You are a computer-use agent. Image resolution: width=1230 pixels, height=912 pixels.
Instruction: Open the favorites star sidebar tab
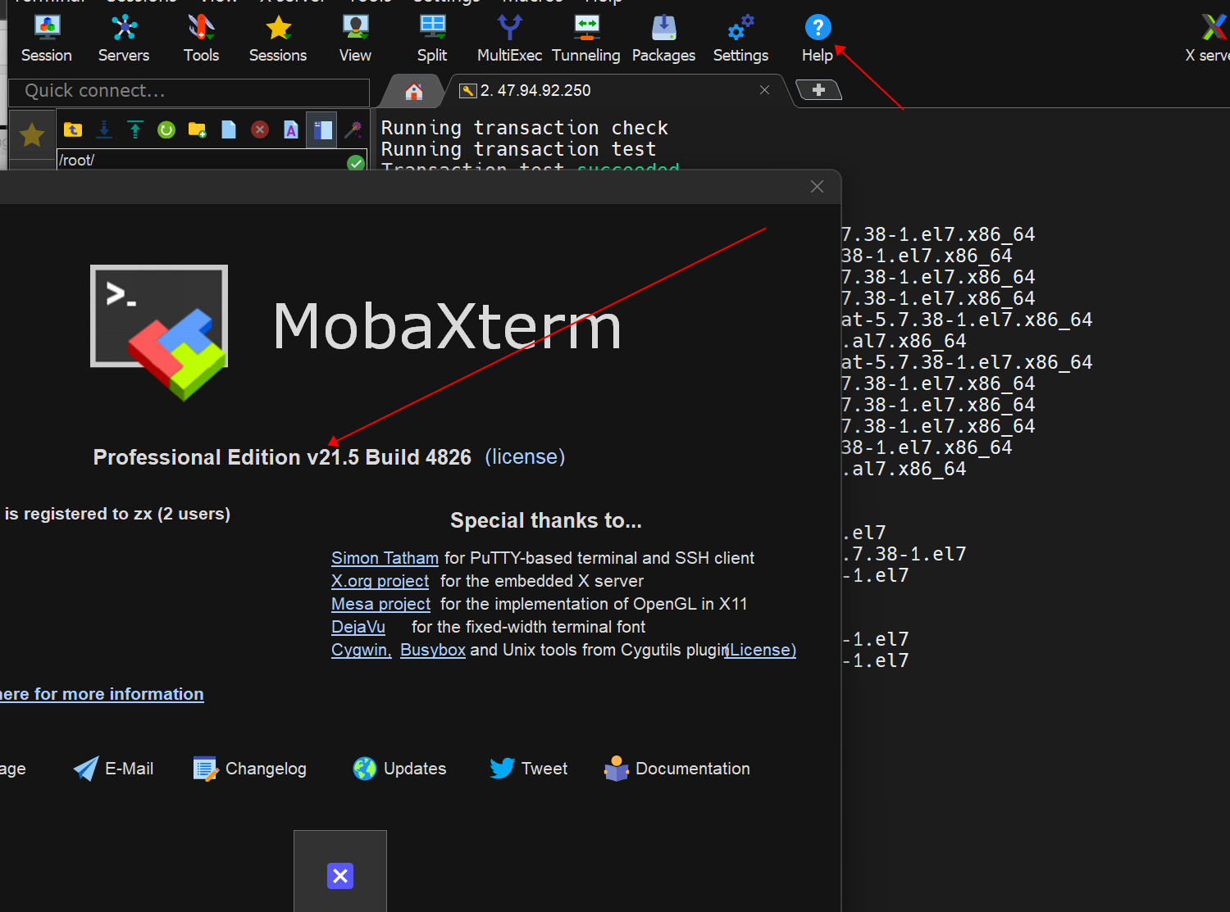coord(32,134)
